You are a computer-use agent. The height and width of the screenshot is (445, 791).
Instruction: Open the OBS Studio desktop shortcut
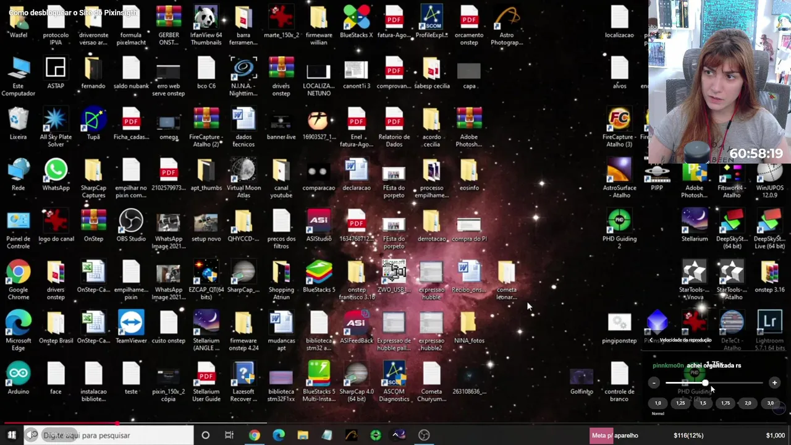point(131,226)
